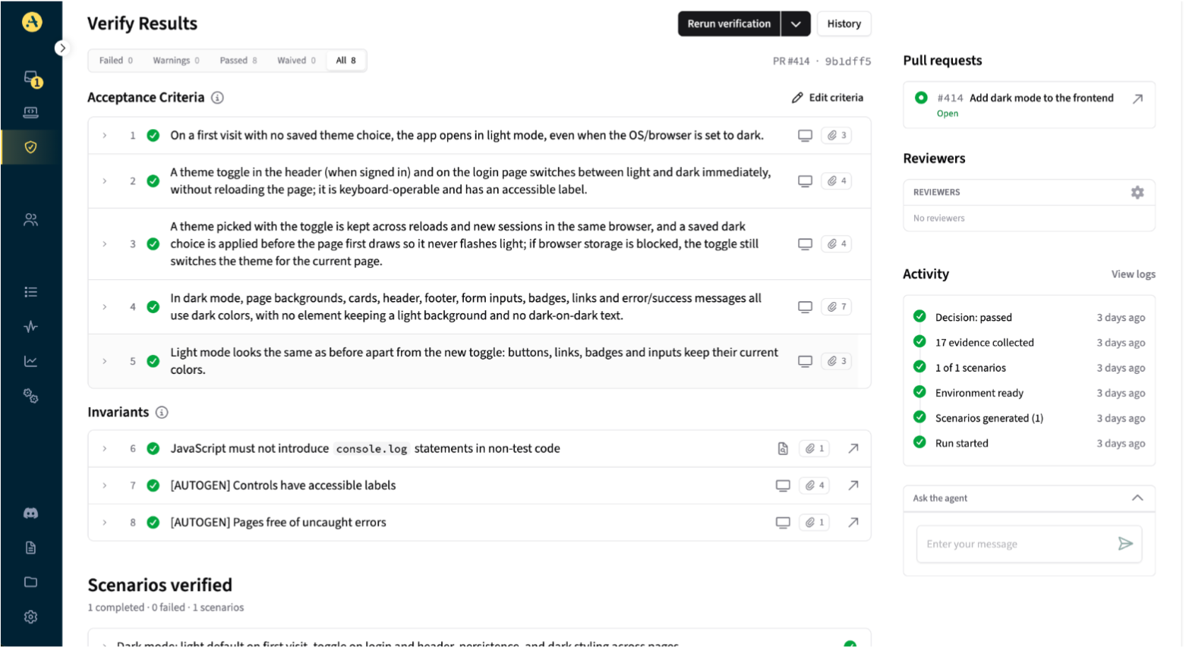Image resolution: width=1186 pixels, height=666 pixels.
Task: Open the activity pulse icon in sidebar
Action: (31, 327)
